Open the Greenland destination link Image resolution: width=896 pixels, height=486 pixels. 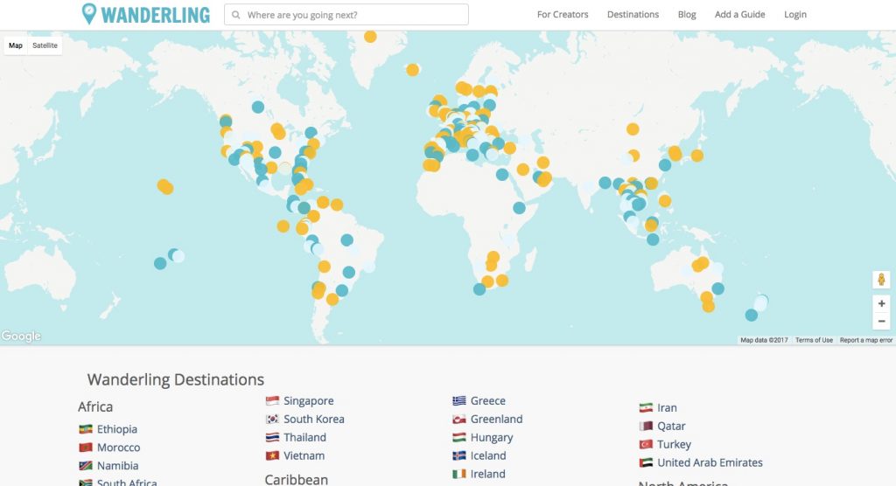[497, 420]
